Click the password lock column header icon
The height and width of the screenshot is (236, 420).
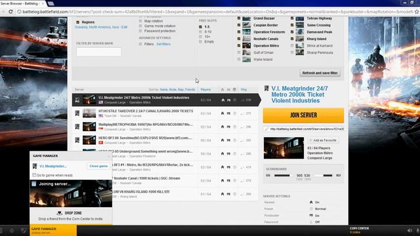(235, 90)
